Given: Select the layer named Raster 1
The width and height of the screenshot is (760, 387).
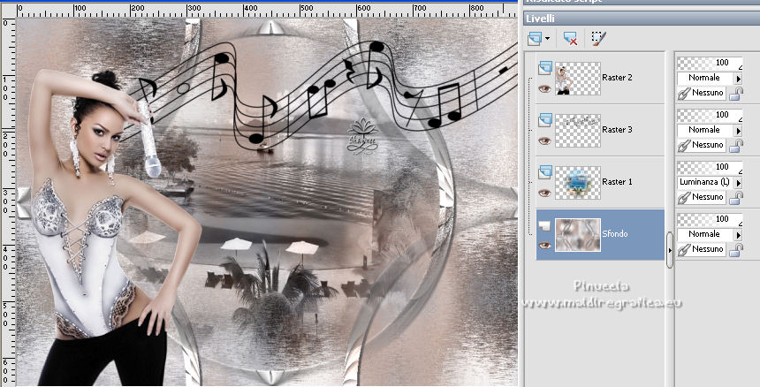Looking at the screenshot, I should (617, 182).
